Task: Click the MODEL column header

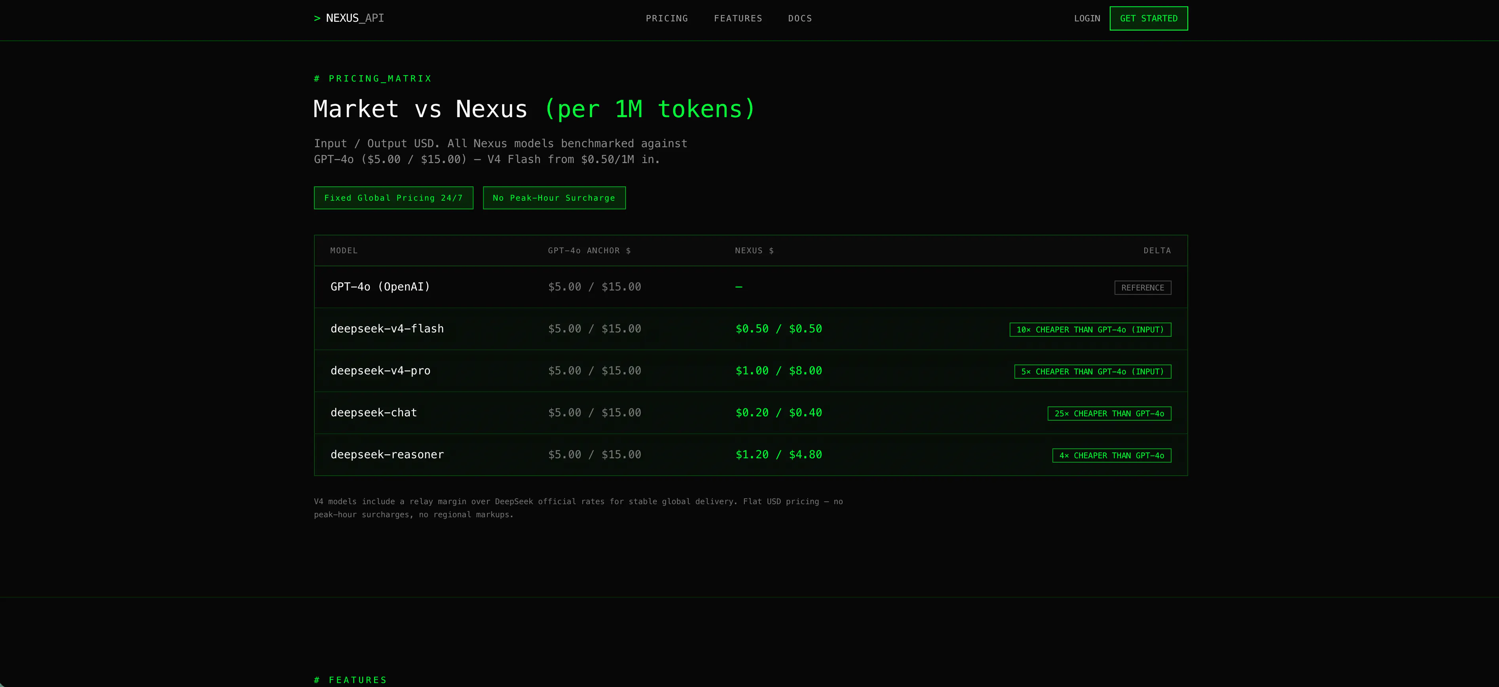Action: pyautogui.click(x=344, y=251)
